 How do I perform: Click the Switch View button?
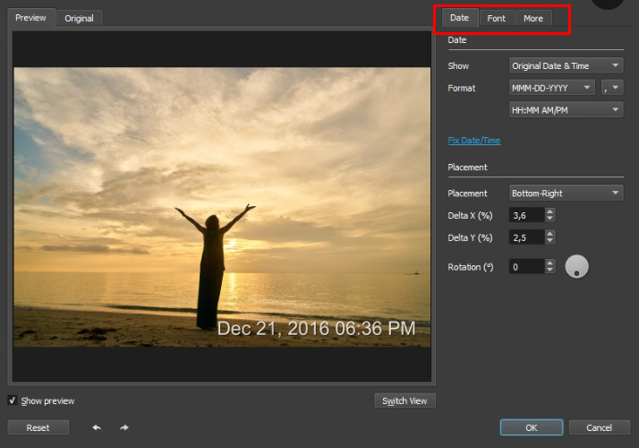[x=405, y=401]
